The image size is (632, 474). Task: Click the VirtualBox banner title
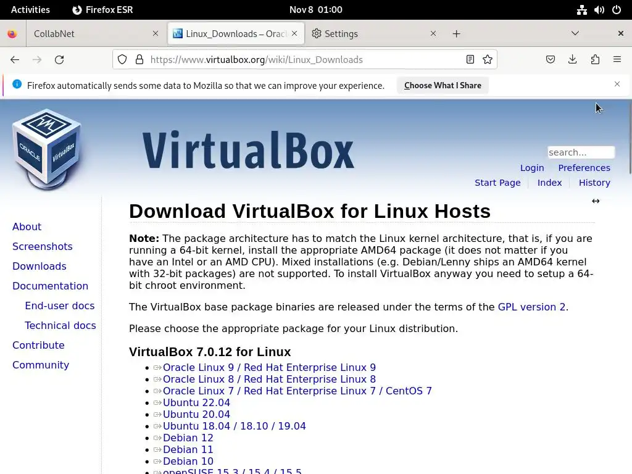(248, 149)
